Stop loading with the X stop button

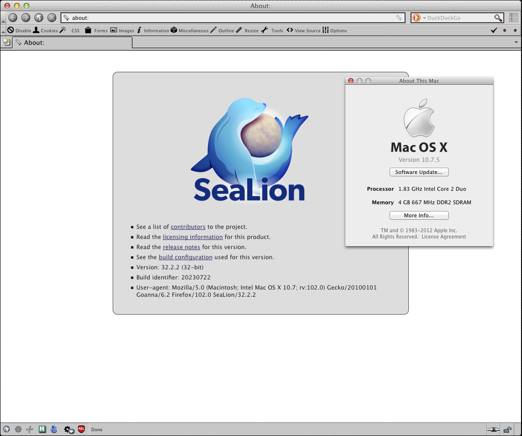pos(52,18)
